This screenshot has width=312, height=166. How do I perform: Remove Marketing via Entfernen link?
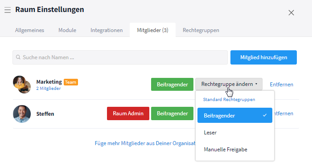tap(281, 85)
